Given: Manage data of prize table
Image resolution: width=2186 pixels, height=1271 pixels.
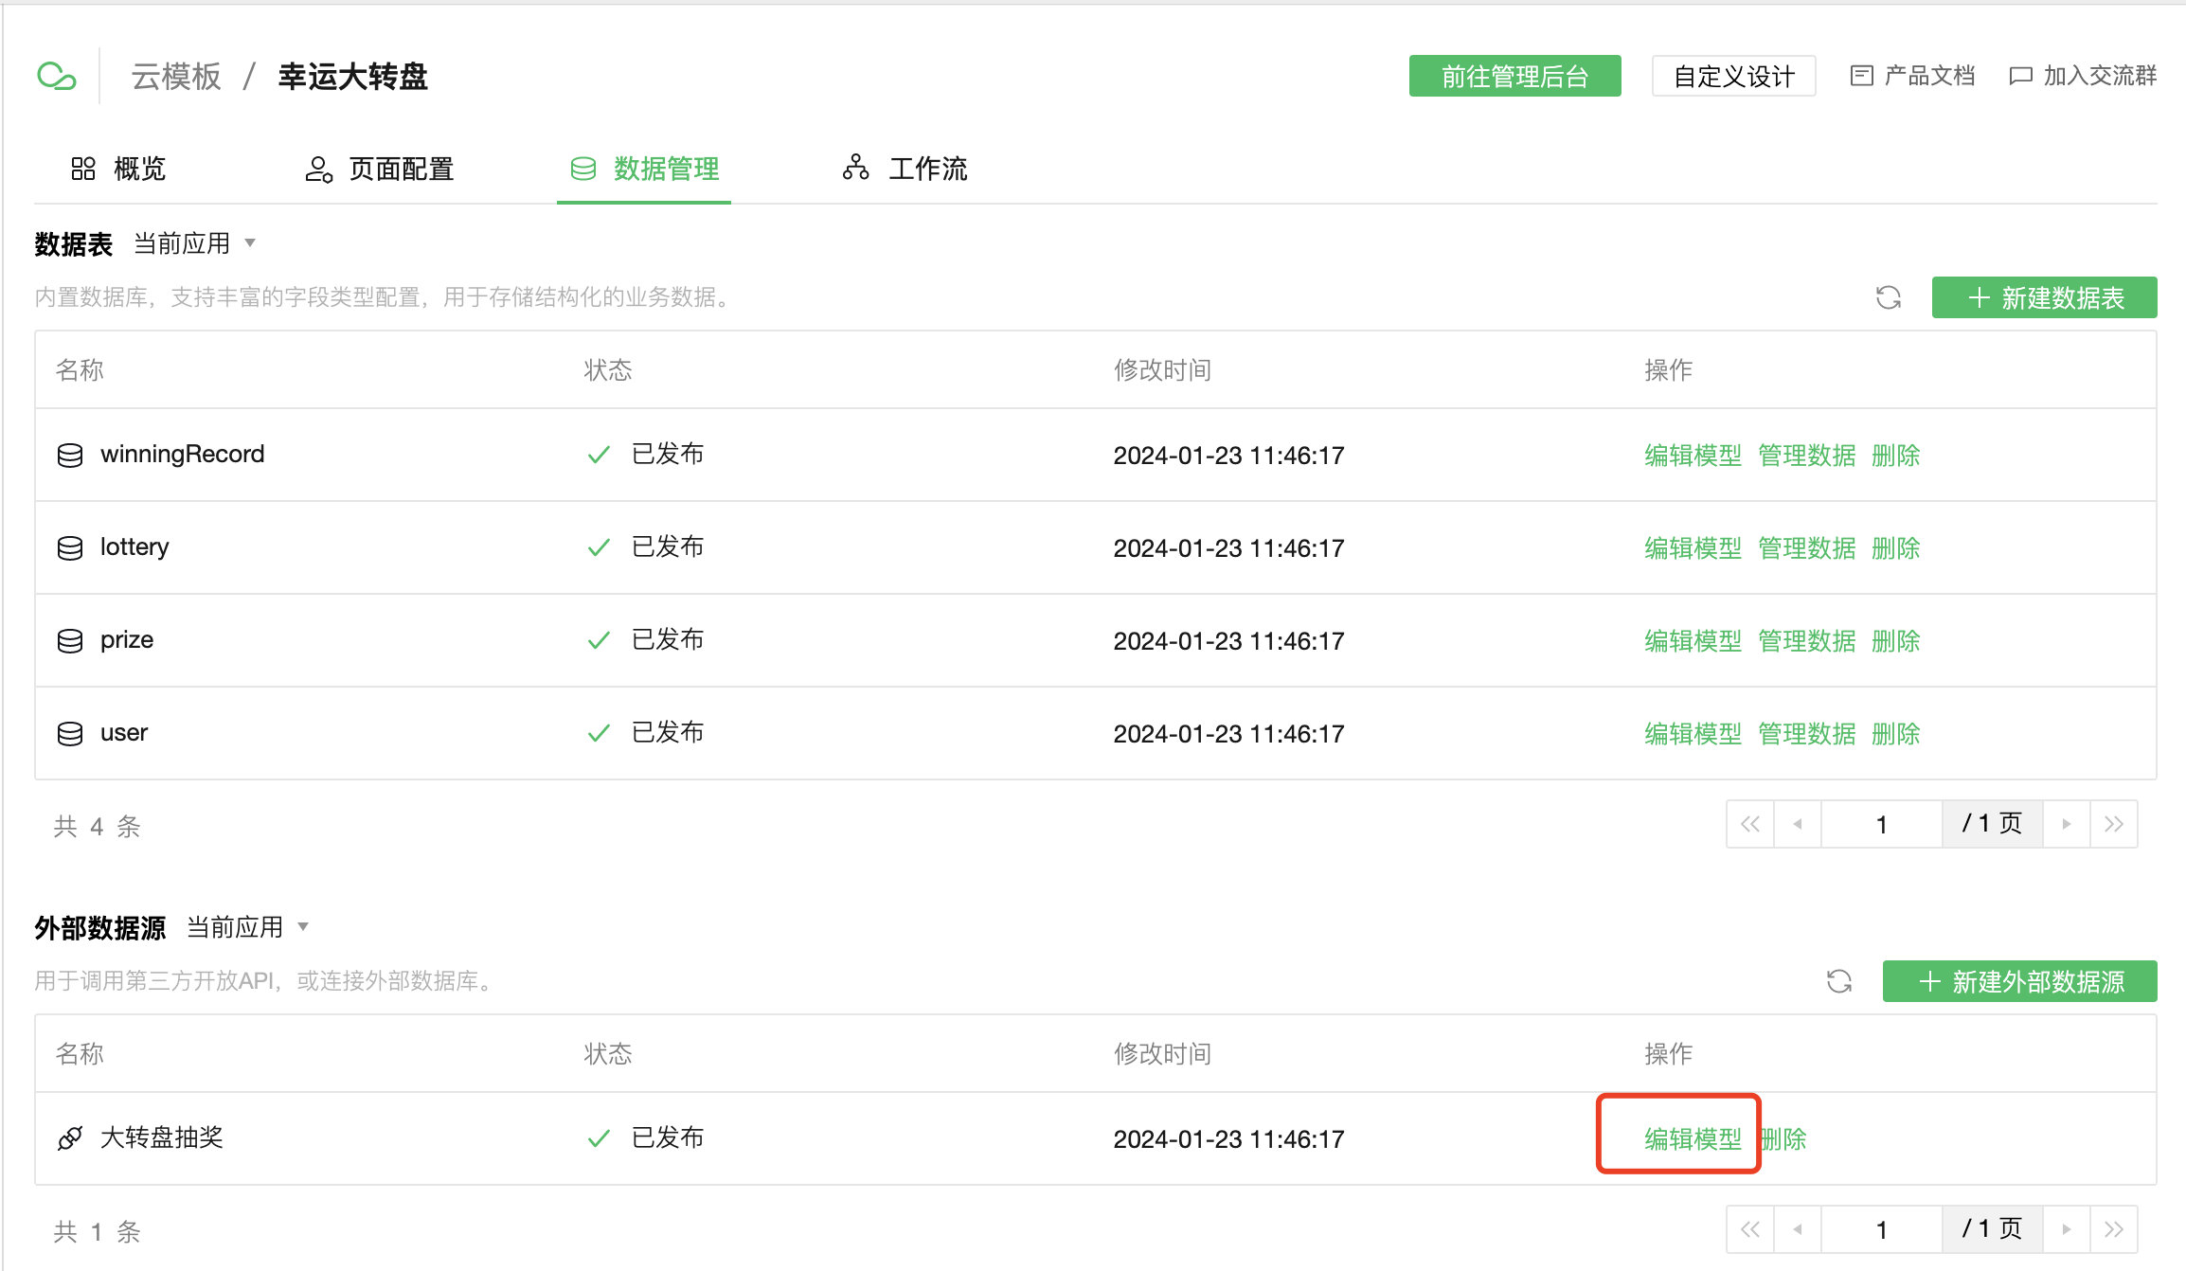Looking at the screenshot, I should [x=1806, y=641].
